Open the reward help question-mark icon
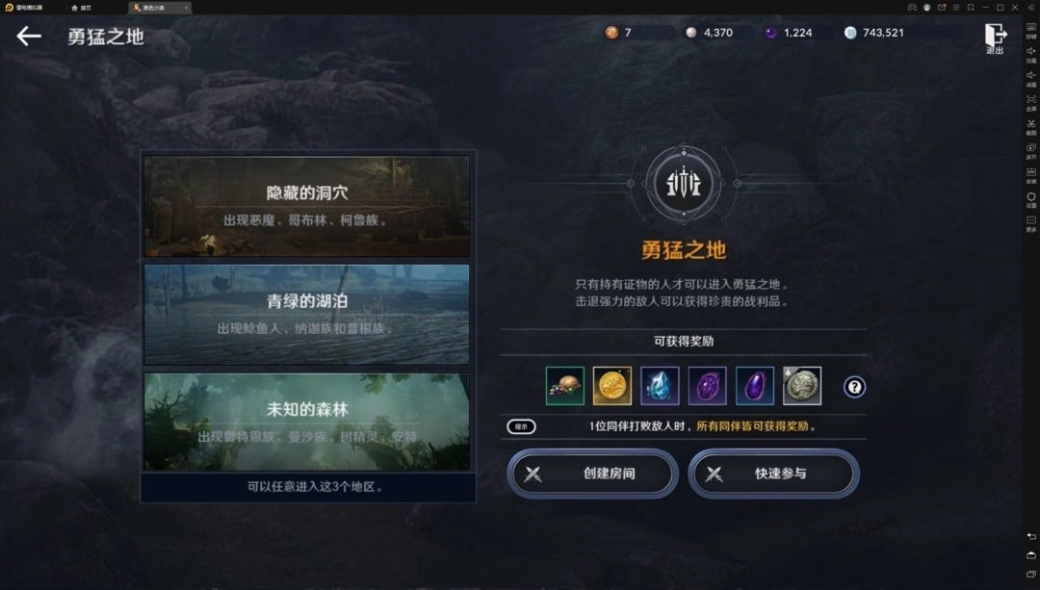The height and width of the screenshot is (590, 1040). 854,387
